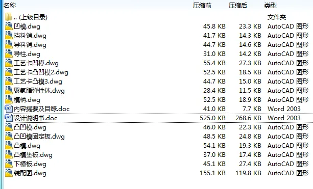Click the 文件夹 type label
The height and width of the screenshot is (189, 313).
277,17
